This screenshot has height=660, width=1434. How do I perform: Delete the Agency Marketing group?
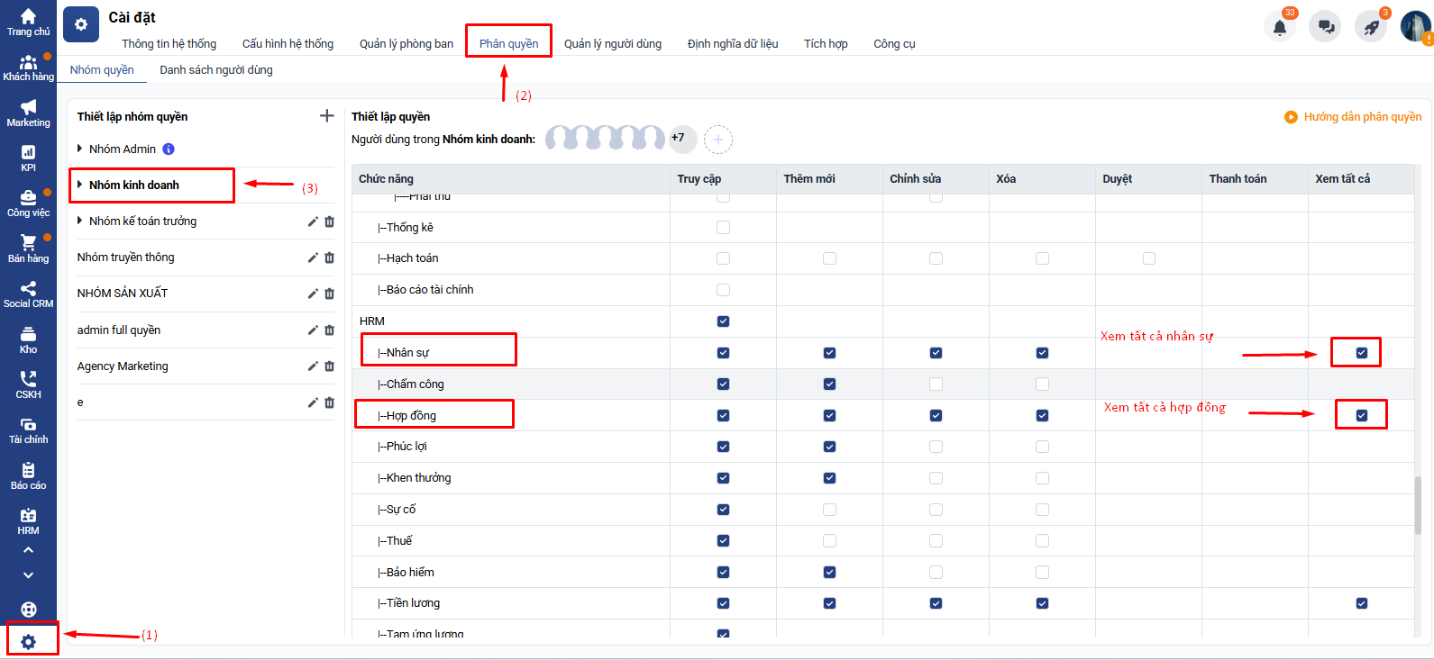pos(329,366)
